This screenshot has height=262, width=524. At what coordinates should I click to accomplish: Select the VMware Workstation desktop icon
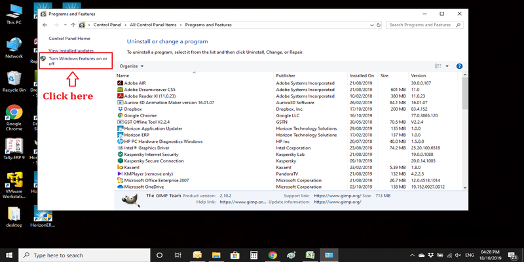click(x=14, y=185)
